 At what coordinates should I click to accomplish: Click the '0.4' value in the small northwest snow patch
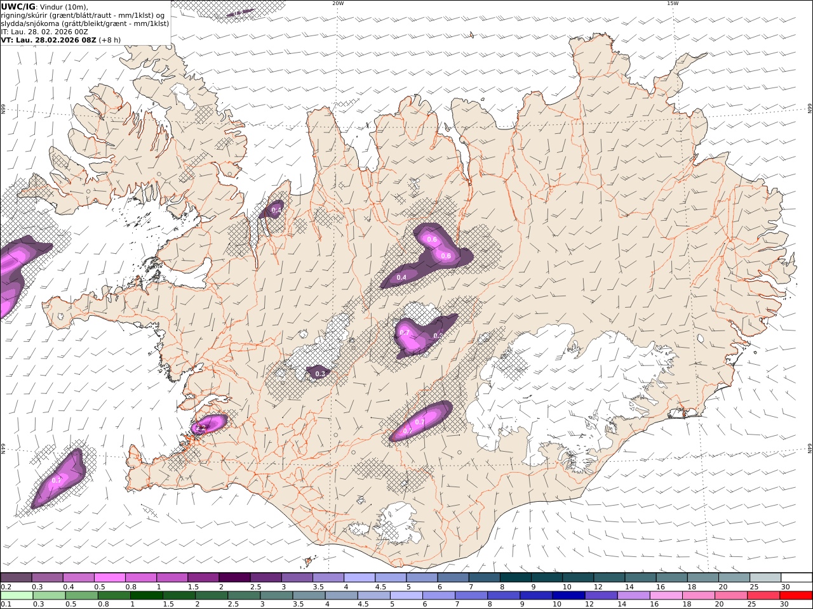[x=276, y=210]
